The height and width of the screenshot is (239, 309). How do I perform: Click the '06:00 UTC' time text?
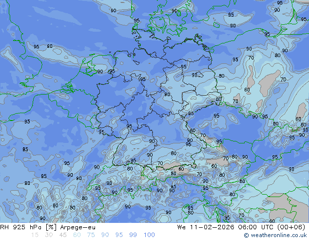click(x=255, y=227)
